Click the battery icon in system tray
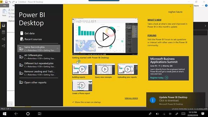The height and width of the screenshot is (117, 208). pos(157,114)
